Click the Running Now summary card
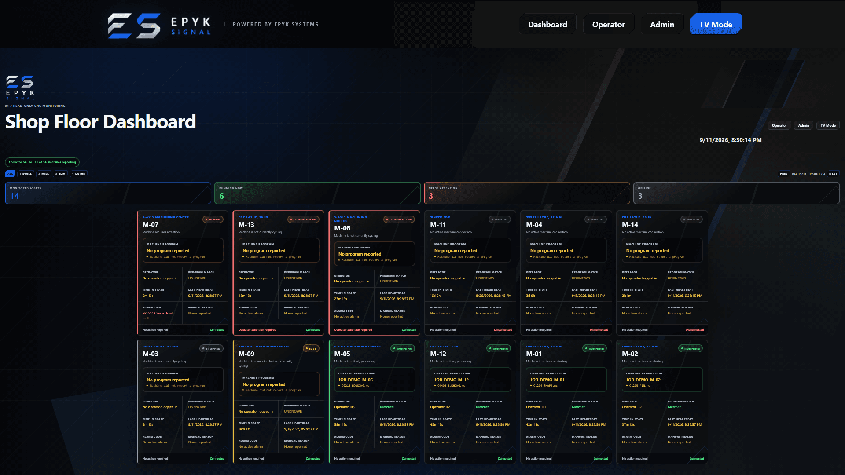The width and height of the screenshot is (845, 475). (x=317, y=193)
